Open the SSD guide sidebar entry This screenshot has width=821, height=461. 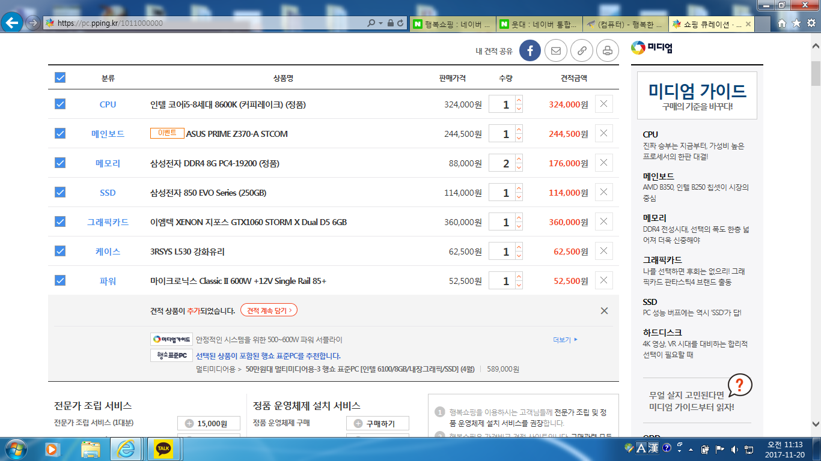point(650,302)
